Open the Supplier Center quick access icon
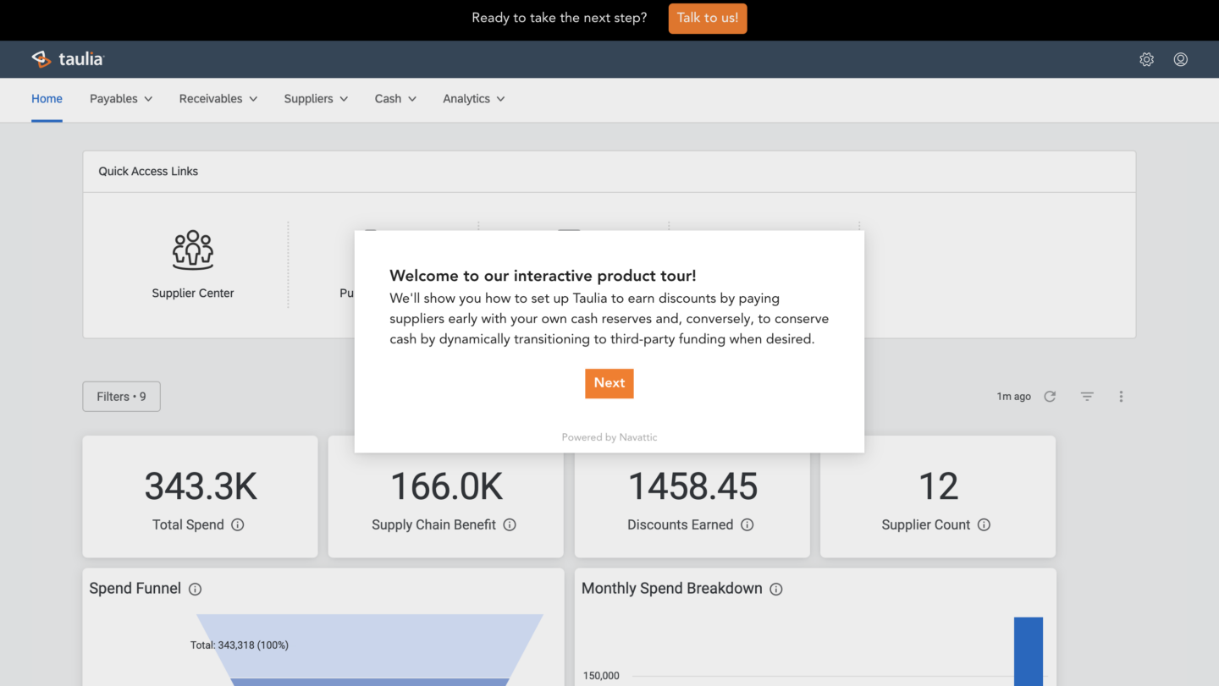 (192, 250)
